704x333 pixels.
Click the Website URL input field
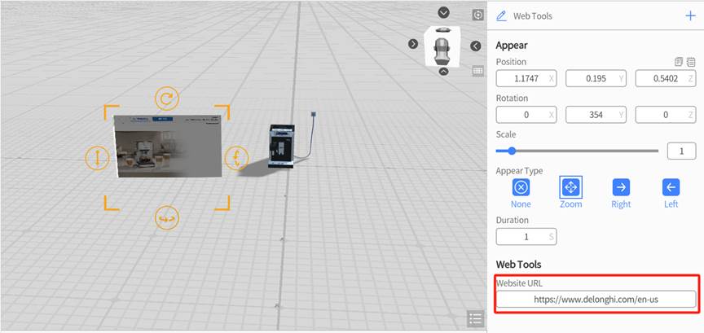596,300
